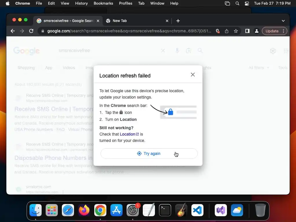Open the Window menu
Image resolution: width=296 pixels, height=222 pixels.
pyautogui.click(x=157, y=3)
